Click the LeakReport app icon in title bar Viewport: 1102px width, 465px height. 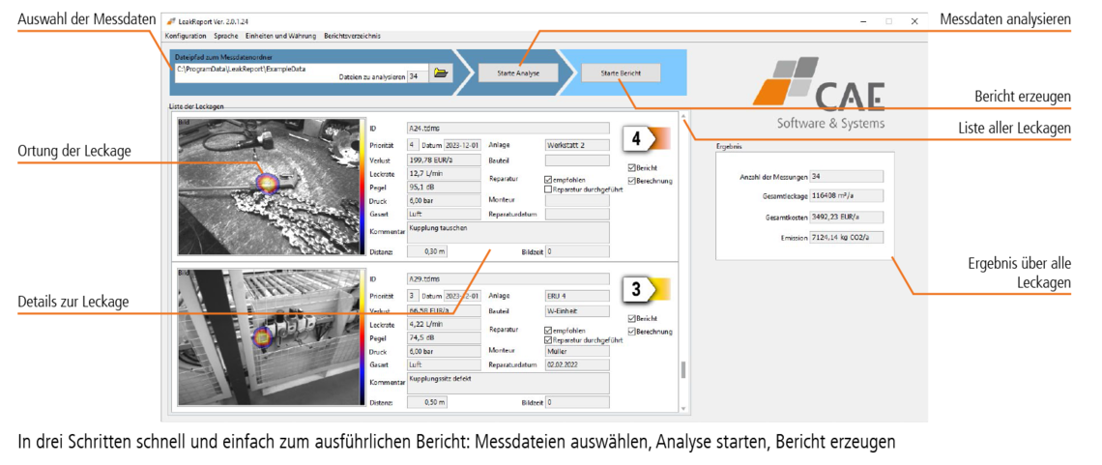point(170,21)
